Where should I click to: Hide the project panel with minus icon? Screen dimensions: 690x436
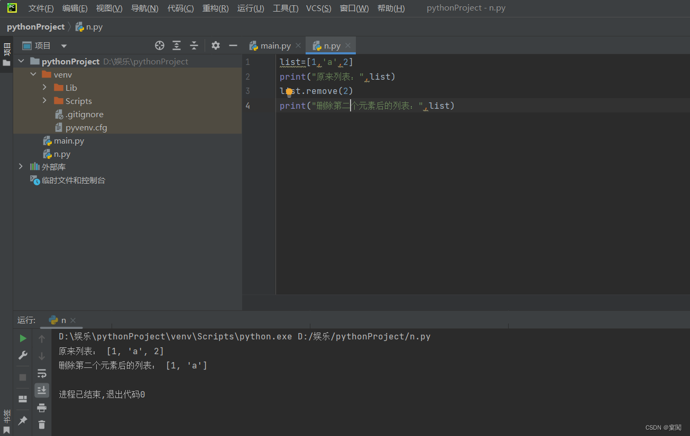click(x=233, y=45)
